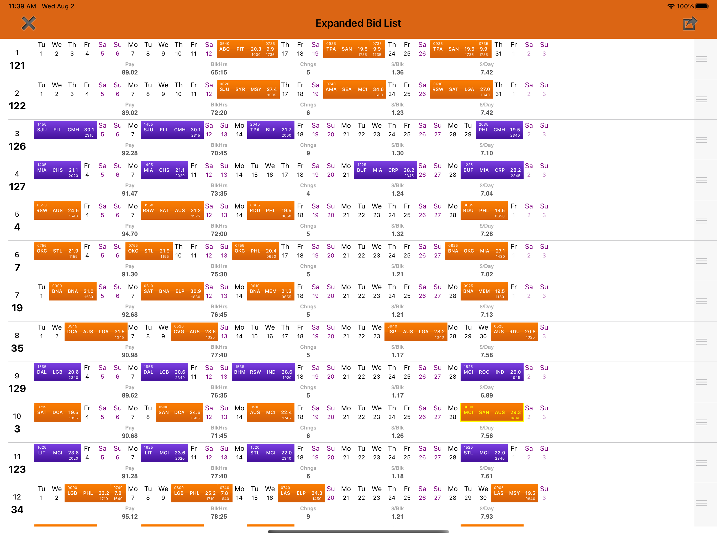This screenshot has height=537, width=717.
Task: Open the LIT MCI 23.6 trip on Tu 8-Th 10
Action: 164,453
